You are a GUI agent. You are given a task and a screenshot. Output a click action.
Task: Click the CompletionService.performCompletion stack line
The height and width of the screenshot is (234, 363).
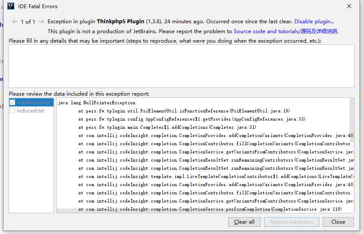coord(210,209)
